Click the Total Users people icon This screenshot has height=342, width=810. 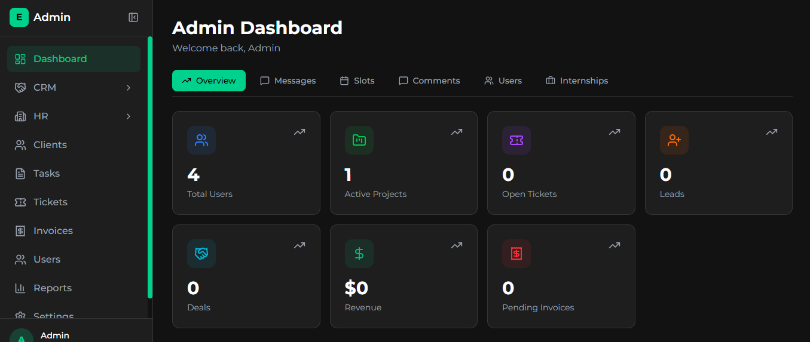pyautogui.click(x=201, y=140)
